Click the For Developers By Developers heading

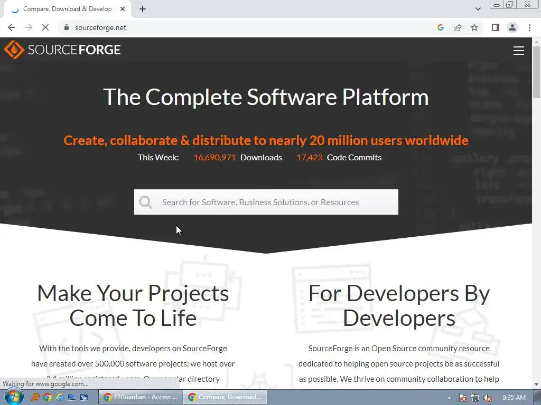pos(399,305)
